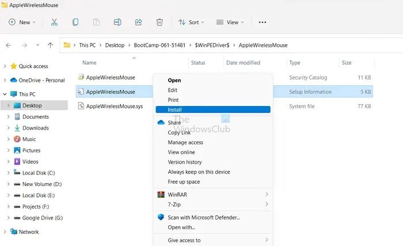Choose Scan with Microsoft Defender option

tap(203, 217)
